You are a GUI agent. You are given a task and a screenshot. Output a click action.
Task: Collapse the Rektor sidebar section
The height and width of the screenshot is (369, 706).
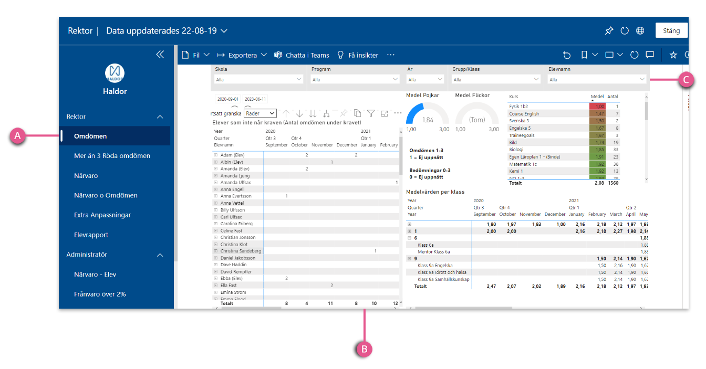point(160,117)
